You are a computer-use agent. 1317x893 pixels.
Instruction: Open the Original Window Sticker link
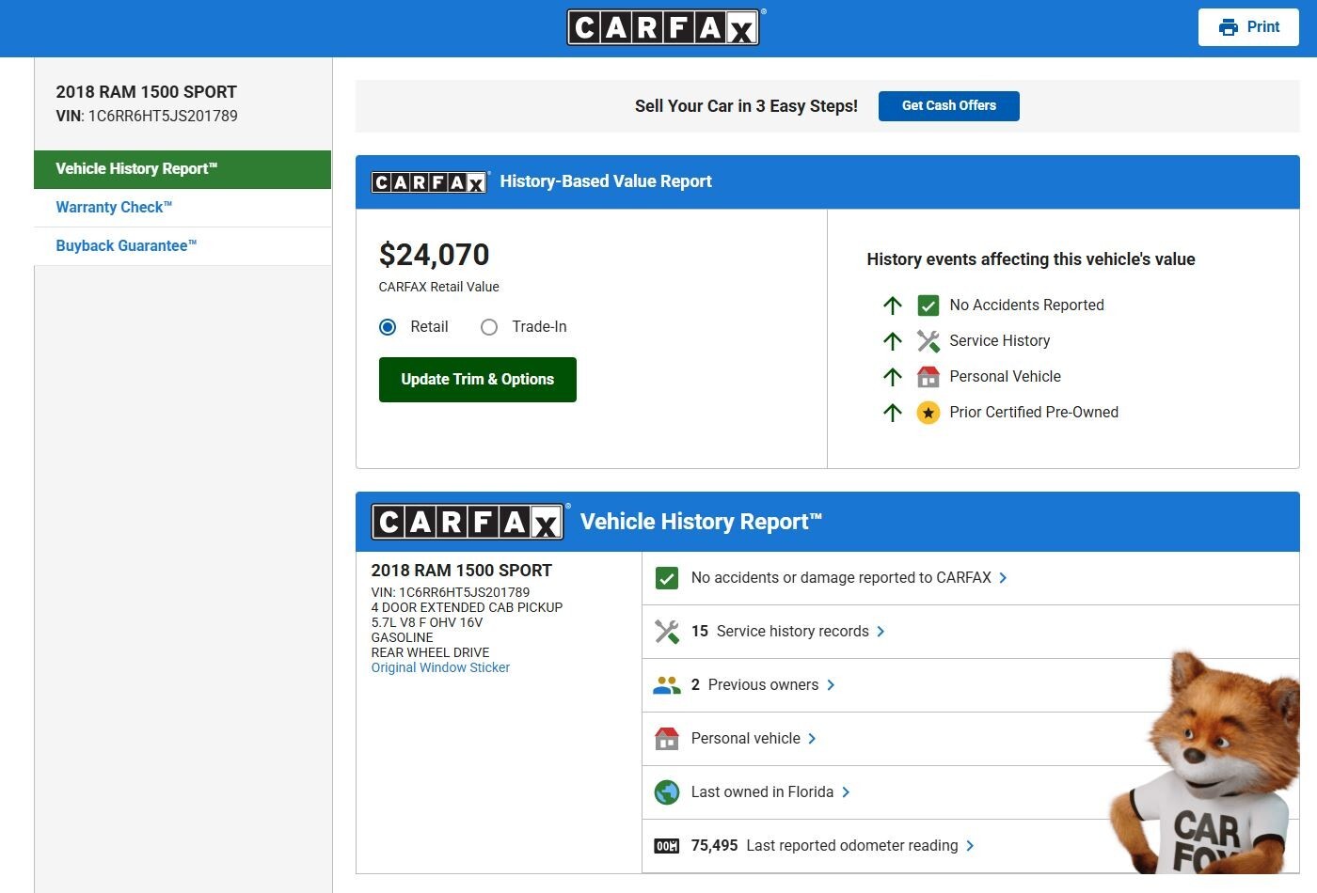point(440,667)
